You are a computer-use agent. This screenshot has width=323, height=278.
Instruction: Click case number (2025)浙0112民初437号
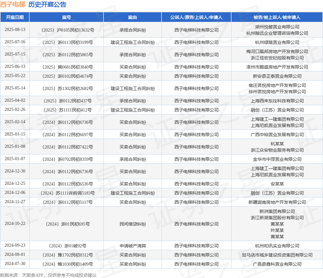coord(68,101)
